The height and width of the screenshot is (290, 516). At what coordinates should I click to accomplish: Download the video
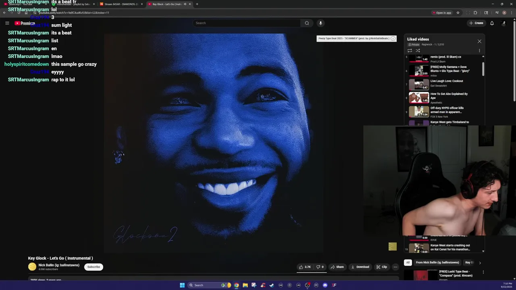tap(360, 267)
